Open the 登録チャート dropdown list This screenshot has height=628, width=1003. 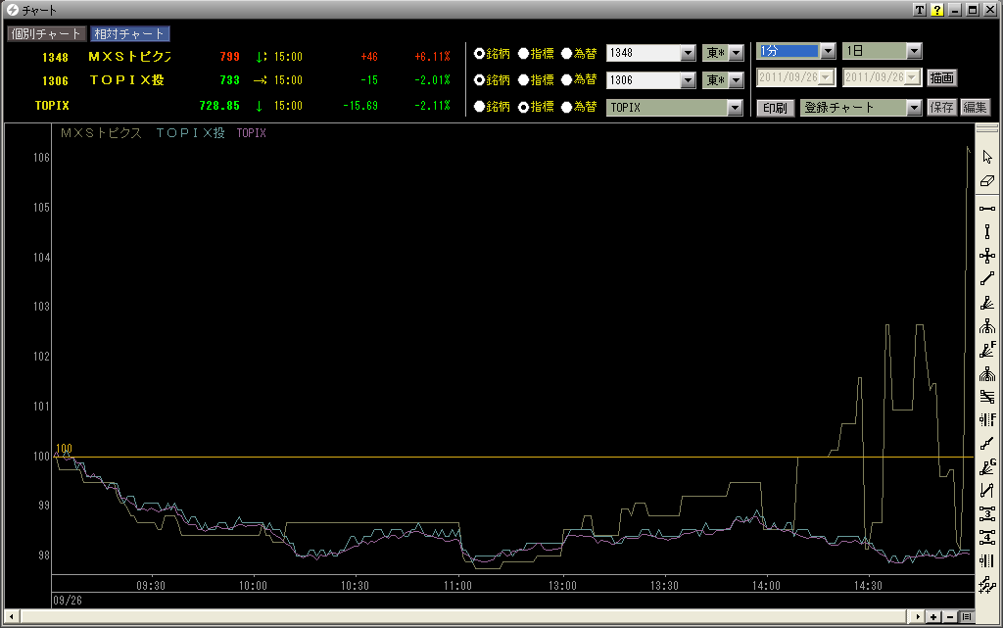click(x=913, y=108)
